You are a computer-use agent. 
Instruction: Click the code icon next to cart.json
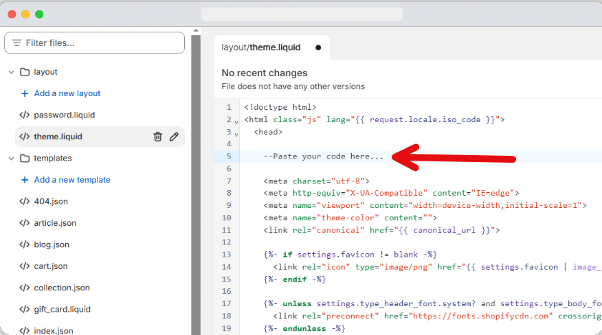25,266
